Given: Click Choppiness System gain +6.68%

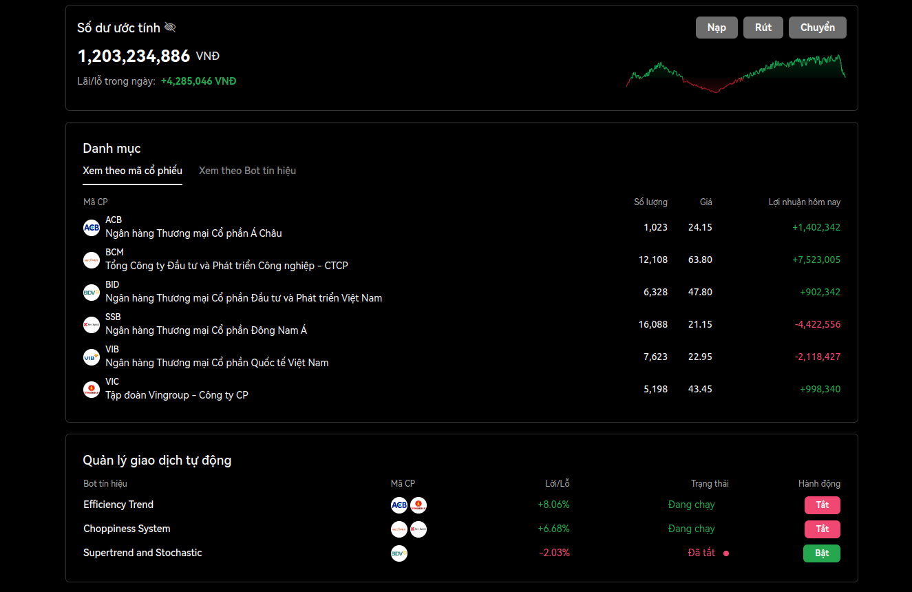Looking at the screenshot, I should click(554, 529).
